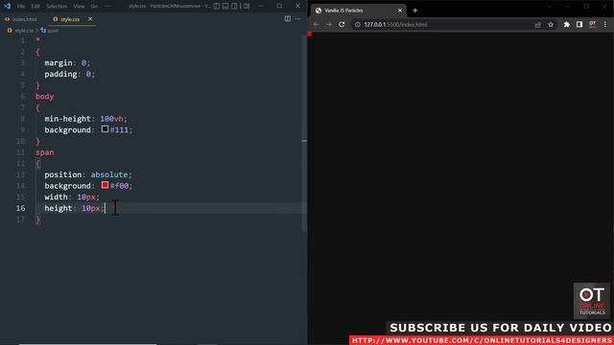Go forward in the browser
The width and height of the screenshot is (614, 345).
[329, 24]
